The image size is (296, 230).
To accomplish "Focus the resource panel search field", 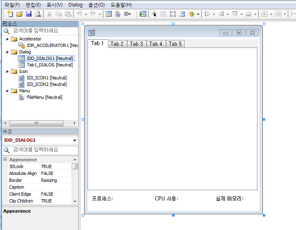I will pos(40,31).
